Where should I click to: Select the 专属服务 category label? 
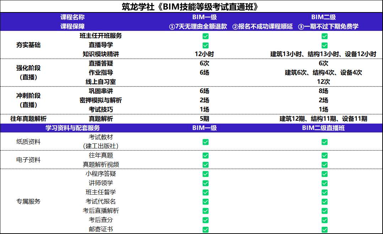tap(28, 201)
